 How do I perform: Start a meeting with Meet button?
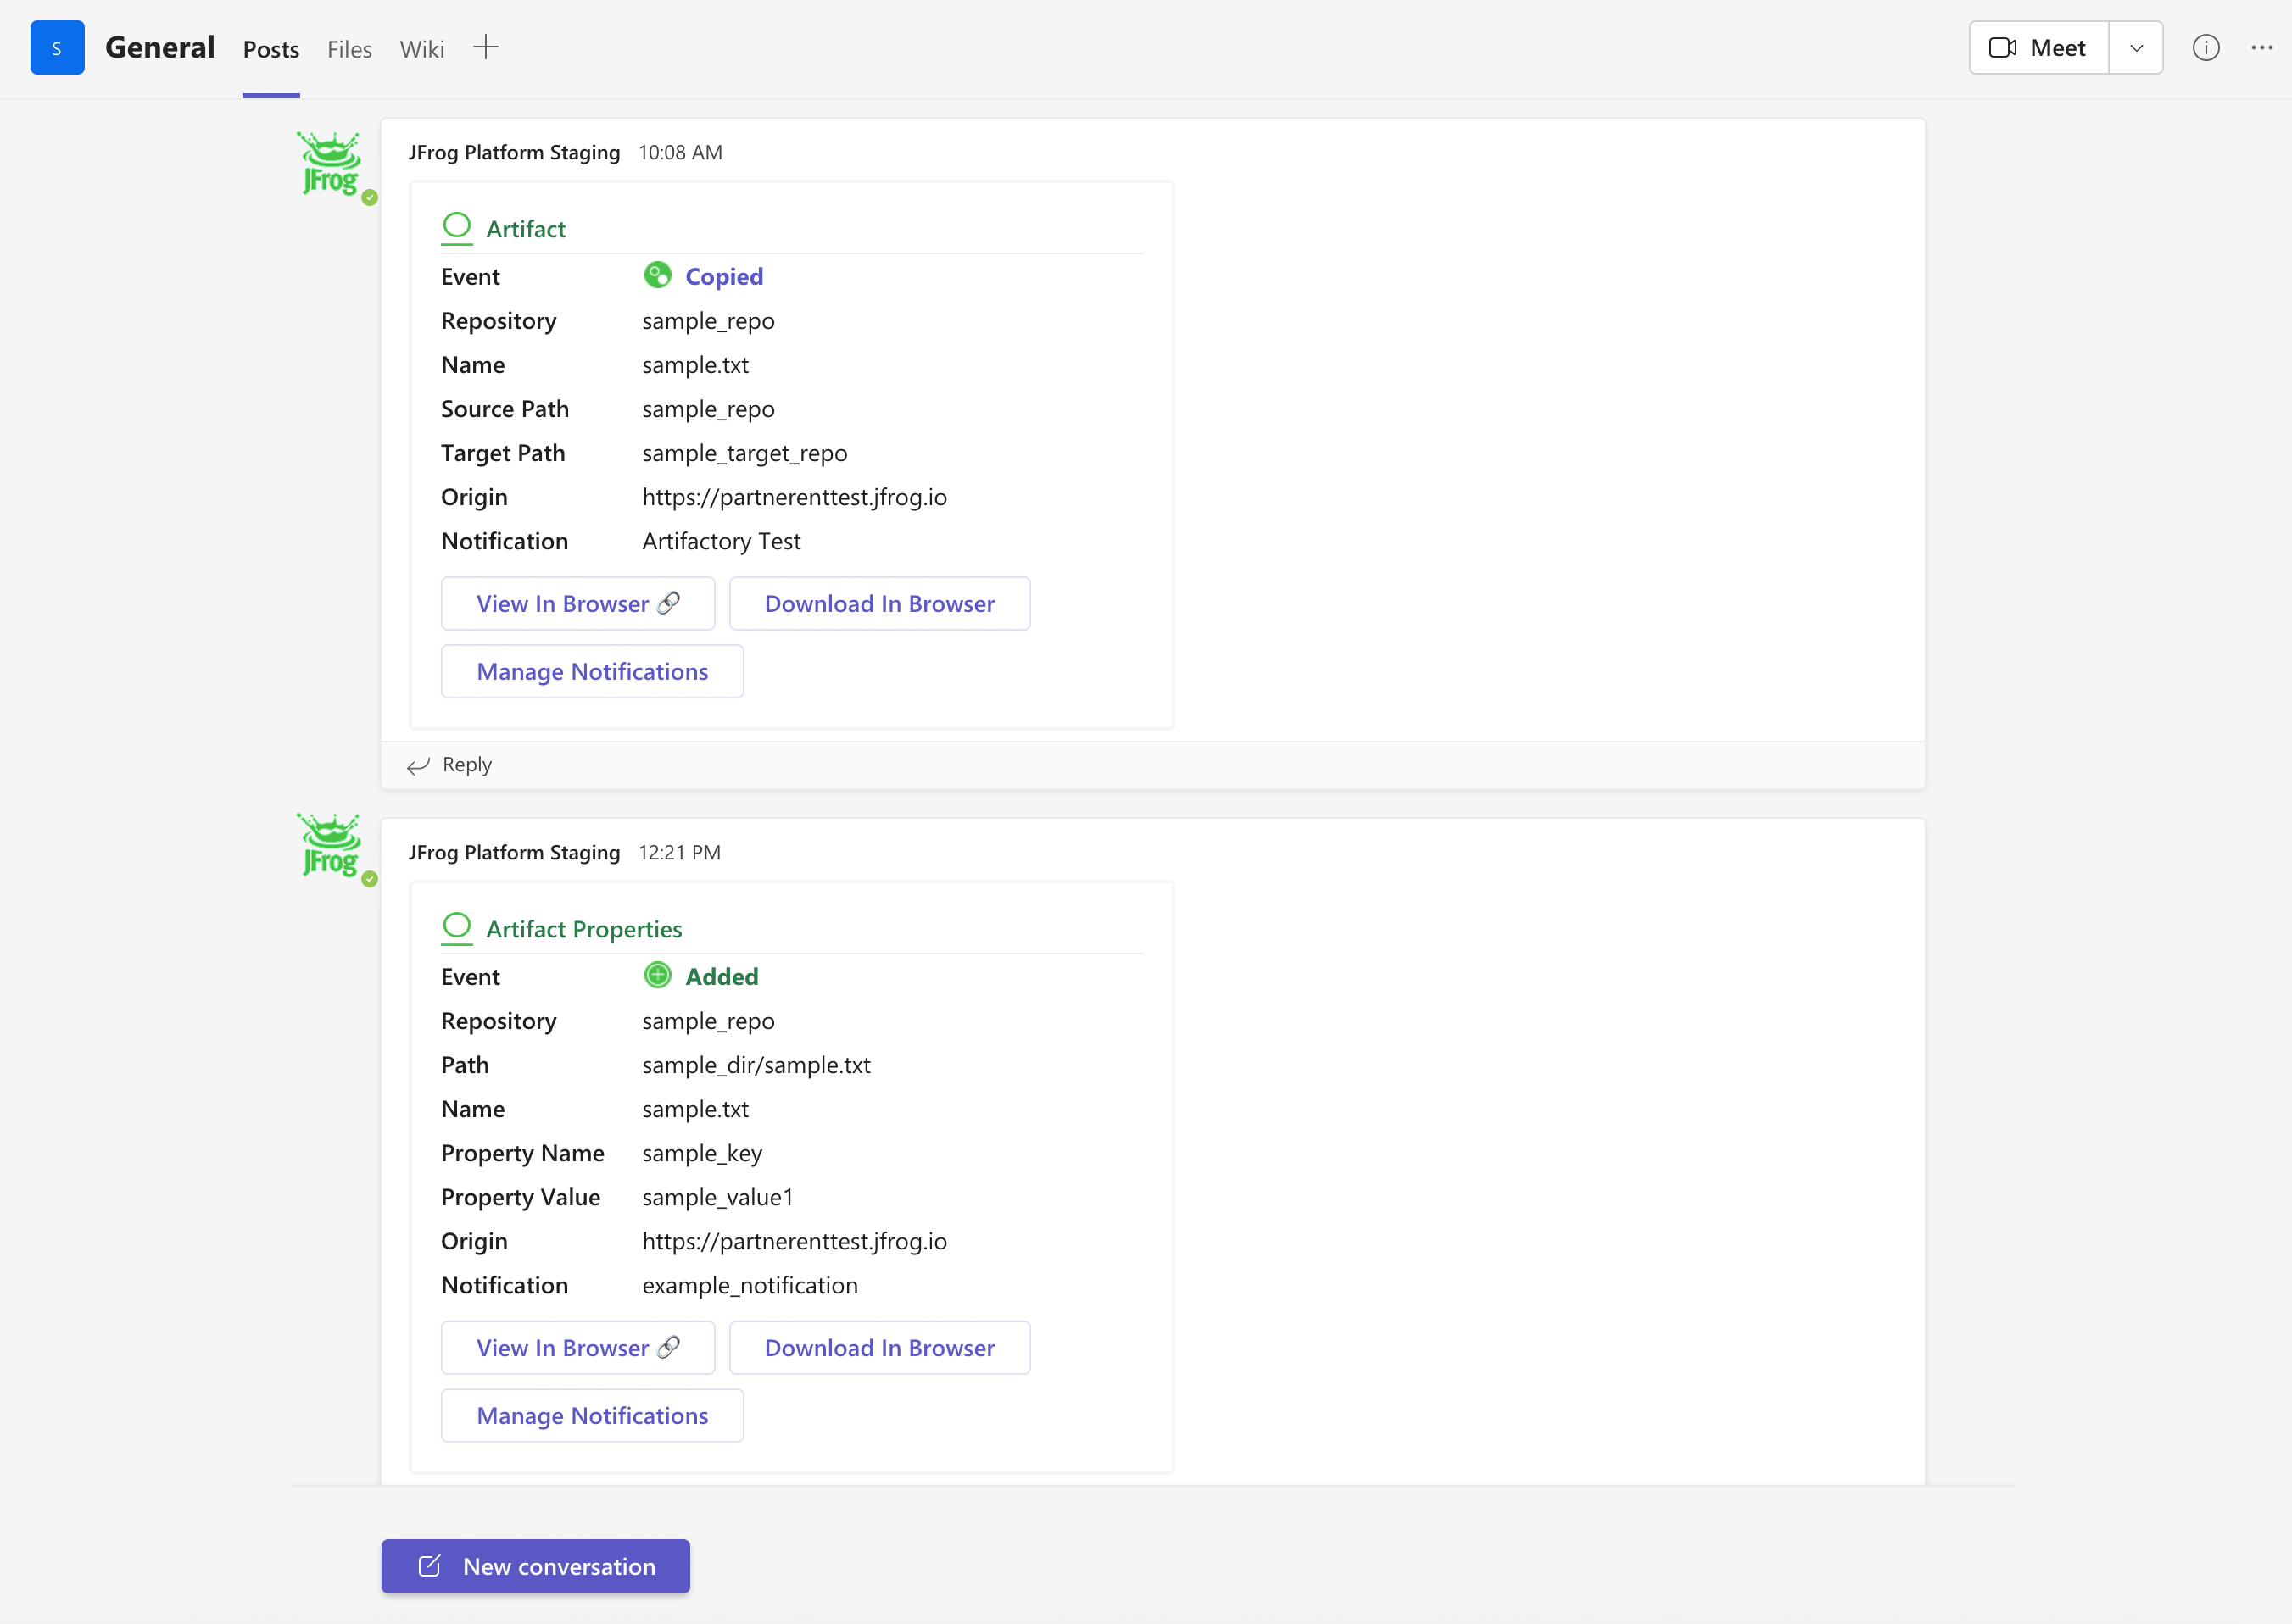[2038, 48]
